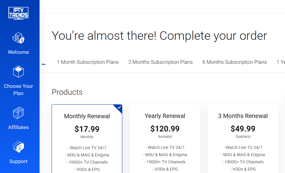
Task: Click the checkmark on Monthly Renewal card
Action: (x=119, y=107)
